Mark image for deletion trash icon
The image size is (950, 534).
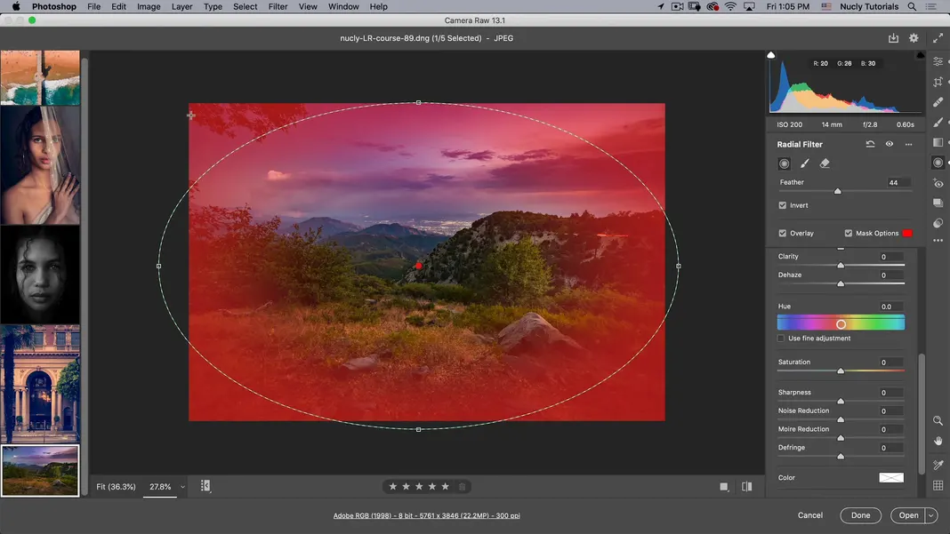click(463, 487)
